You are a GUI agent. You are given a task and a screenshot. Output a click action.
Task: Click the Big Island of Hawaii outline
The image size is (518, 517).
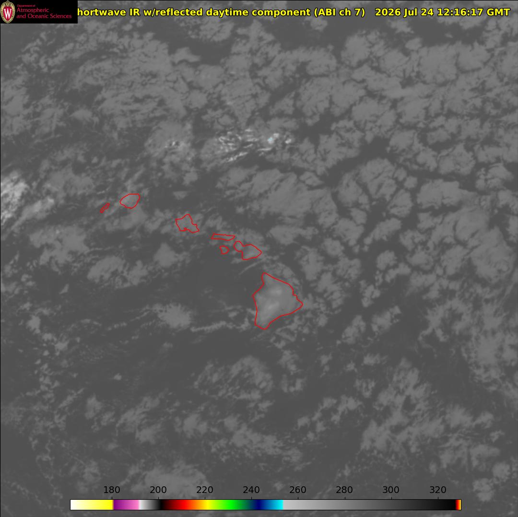coord(278,301)
